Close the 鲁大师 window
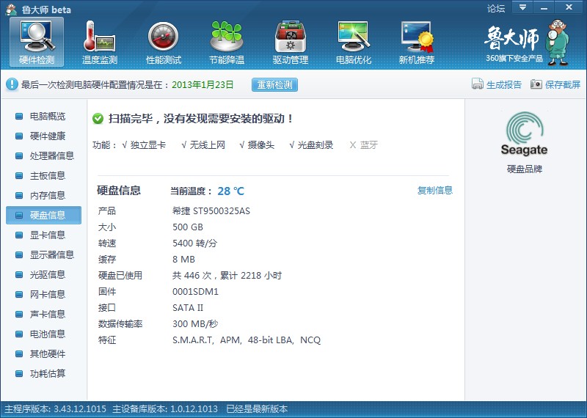This screenshot has height=418, width=587. click(x=569, y=7)
